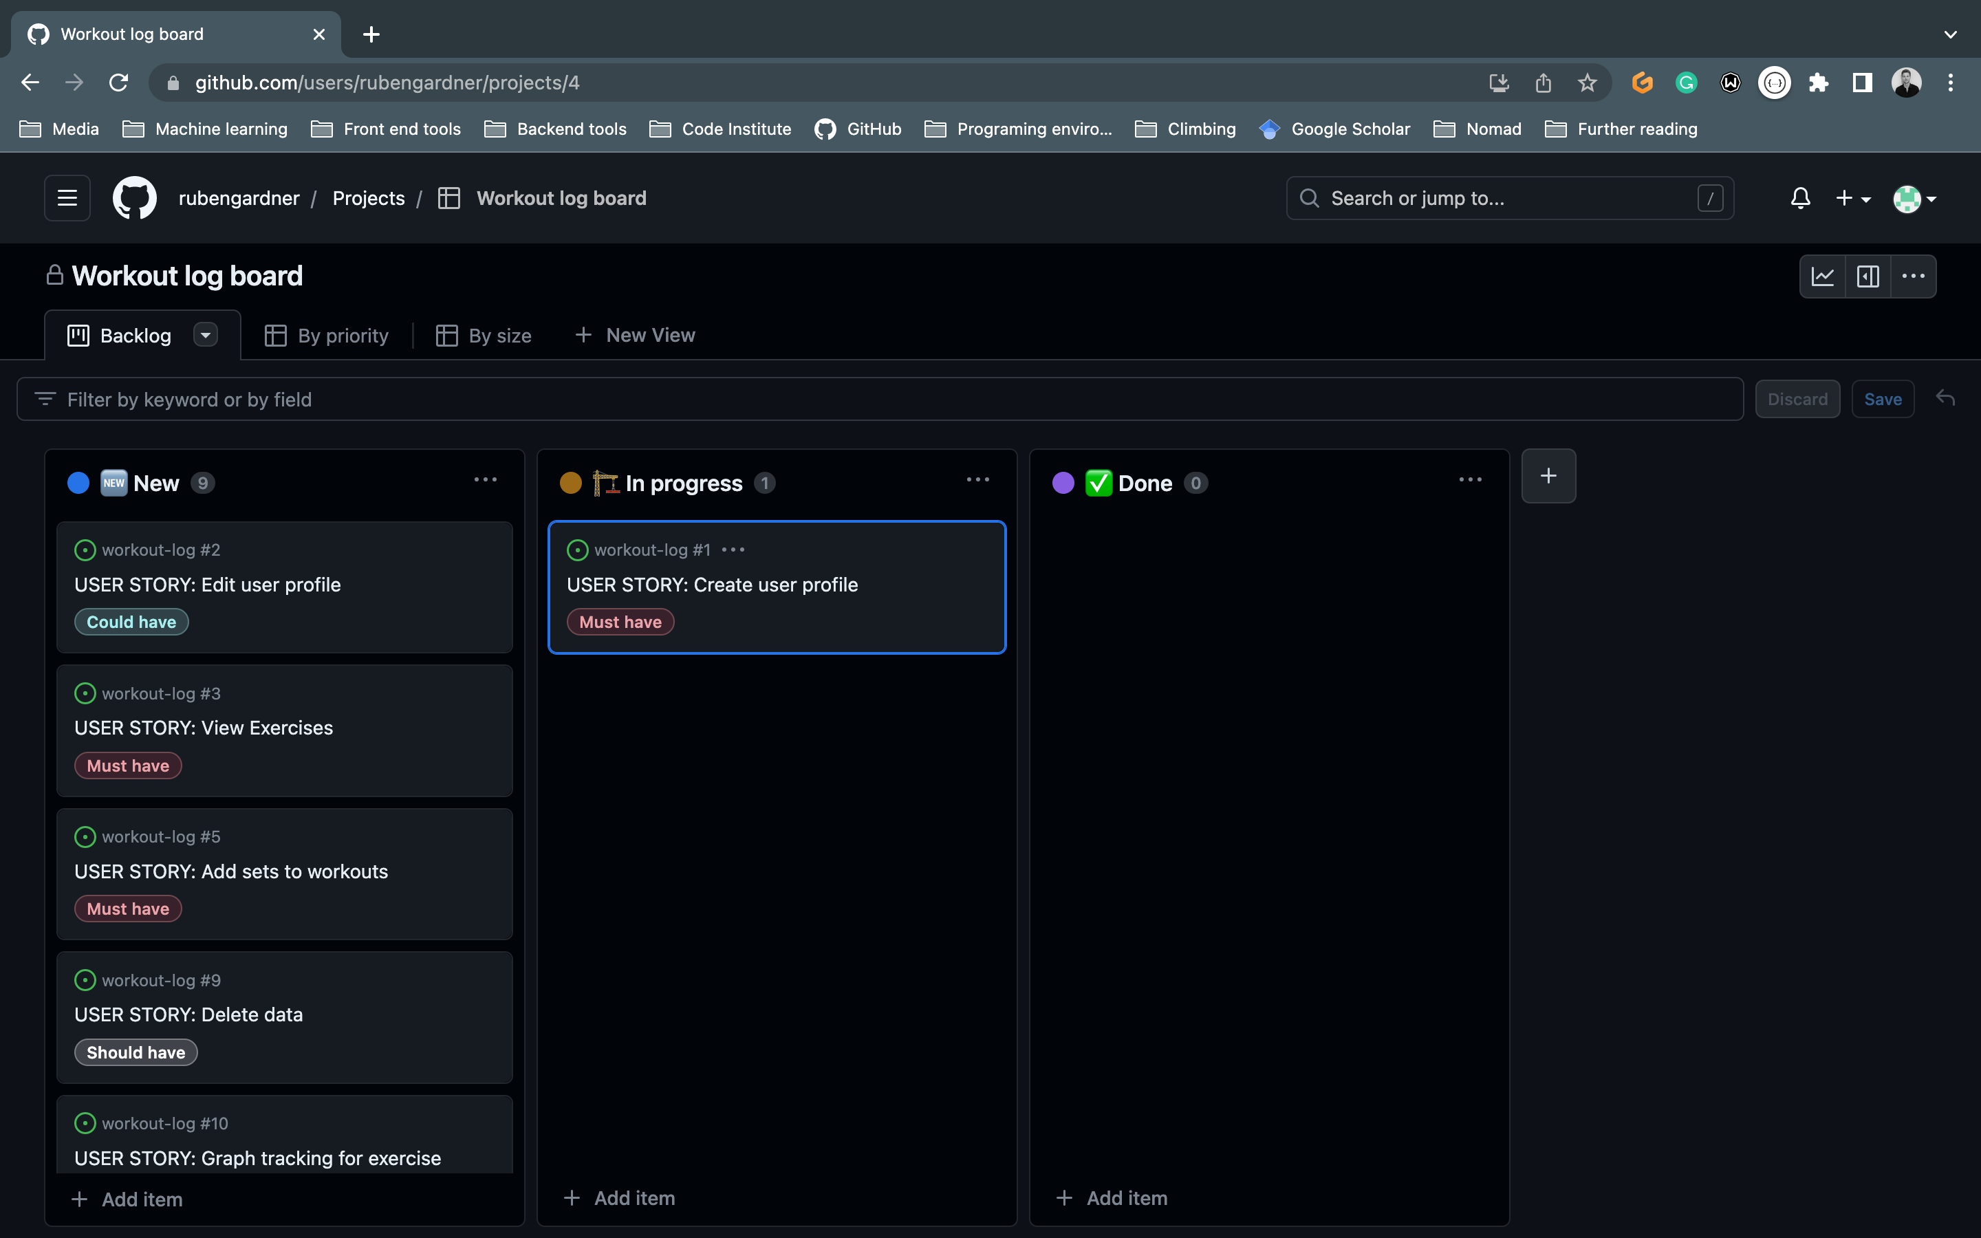Open the Insights chart icon

(1822, 276)
